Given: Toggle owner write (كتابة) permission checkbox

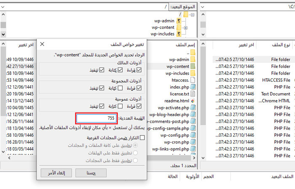Looking at the screenshot, I should click(120, 70).
